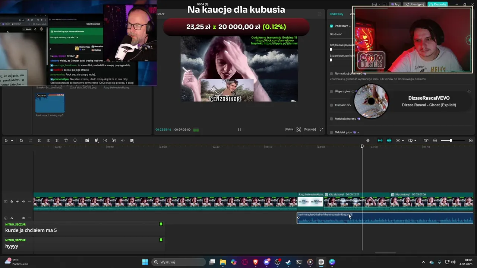Delete the right side of playhead split
Image resolution: width=477 pixels, height=268 pixels.
(57, 140)
